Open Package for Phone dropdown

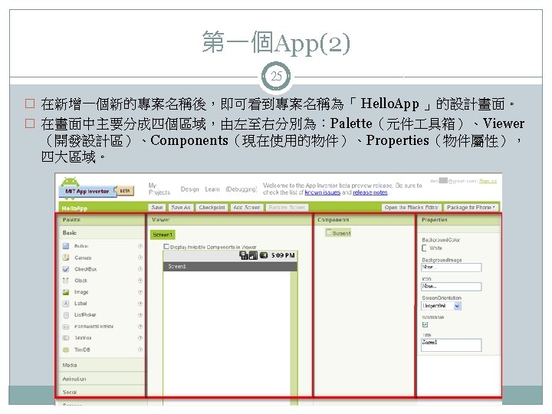471,207
